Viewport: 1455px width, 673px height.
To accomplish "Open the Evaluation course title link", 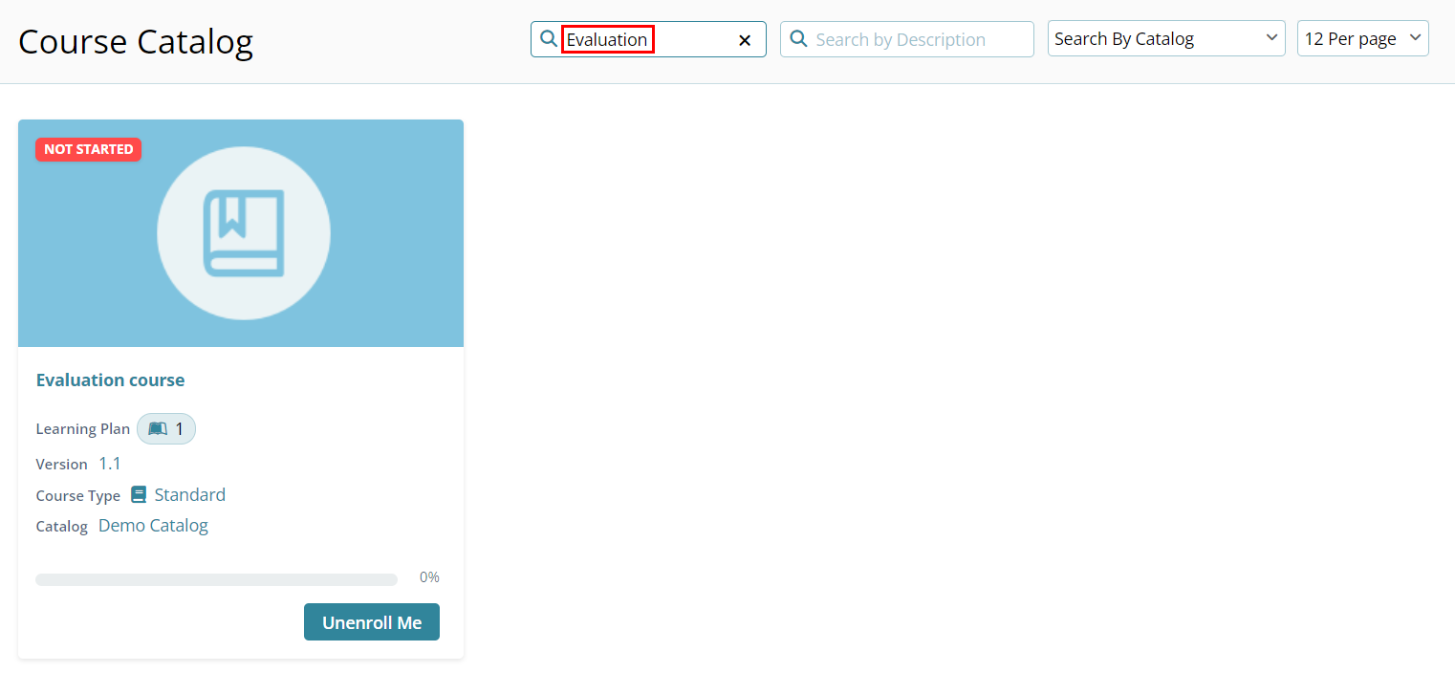I will point(110,380).
